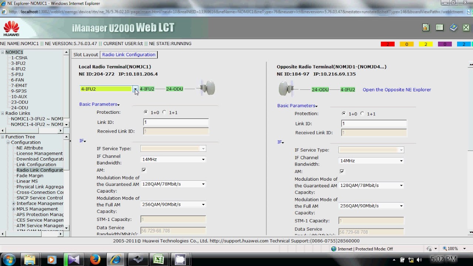Select opposite terminal 1+0 protection radio
473x266 pixels.
[344, 114]
